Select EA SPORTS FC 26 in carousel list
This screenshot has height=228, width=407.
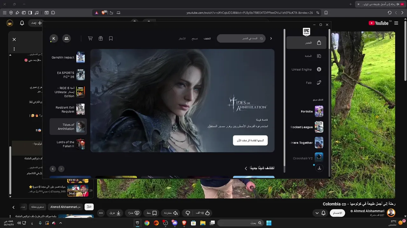(68, 75)
